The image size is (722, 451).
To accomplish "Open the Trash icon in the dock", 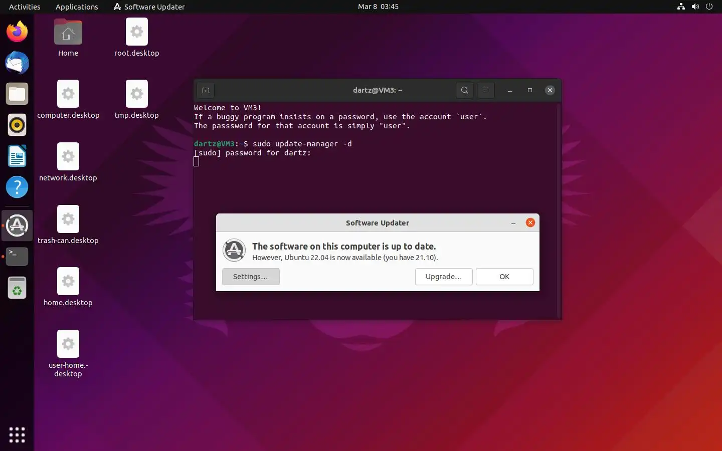I will coord(17,288).
